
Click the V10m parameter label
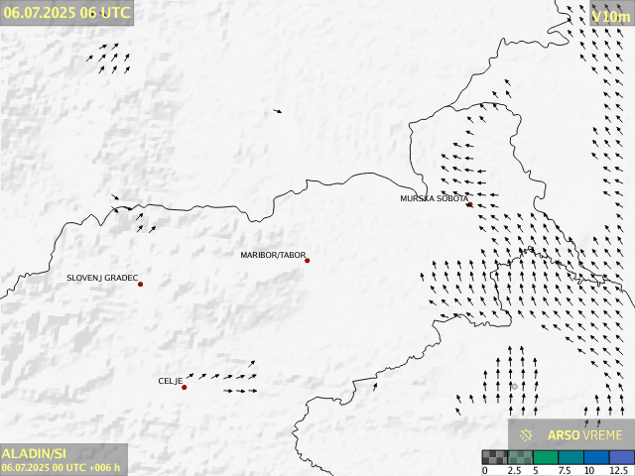point(611,17)
